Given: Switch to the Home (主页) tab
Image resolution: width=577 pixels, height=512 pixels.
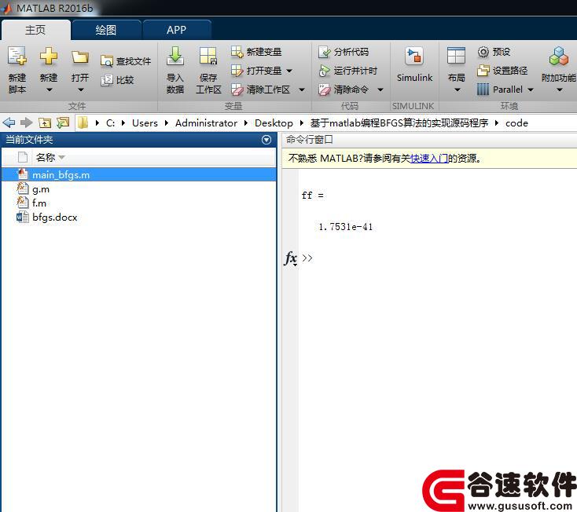Looking at the screenshot, I should pos(35,30).
